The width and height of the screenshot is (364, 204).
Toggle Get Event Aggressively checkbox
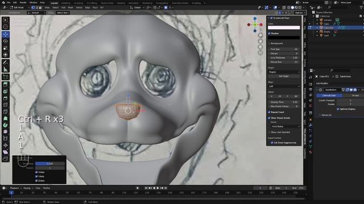tap(272, 142)
